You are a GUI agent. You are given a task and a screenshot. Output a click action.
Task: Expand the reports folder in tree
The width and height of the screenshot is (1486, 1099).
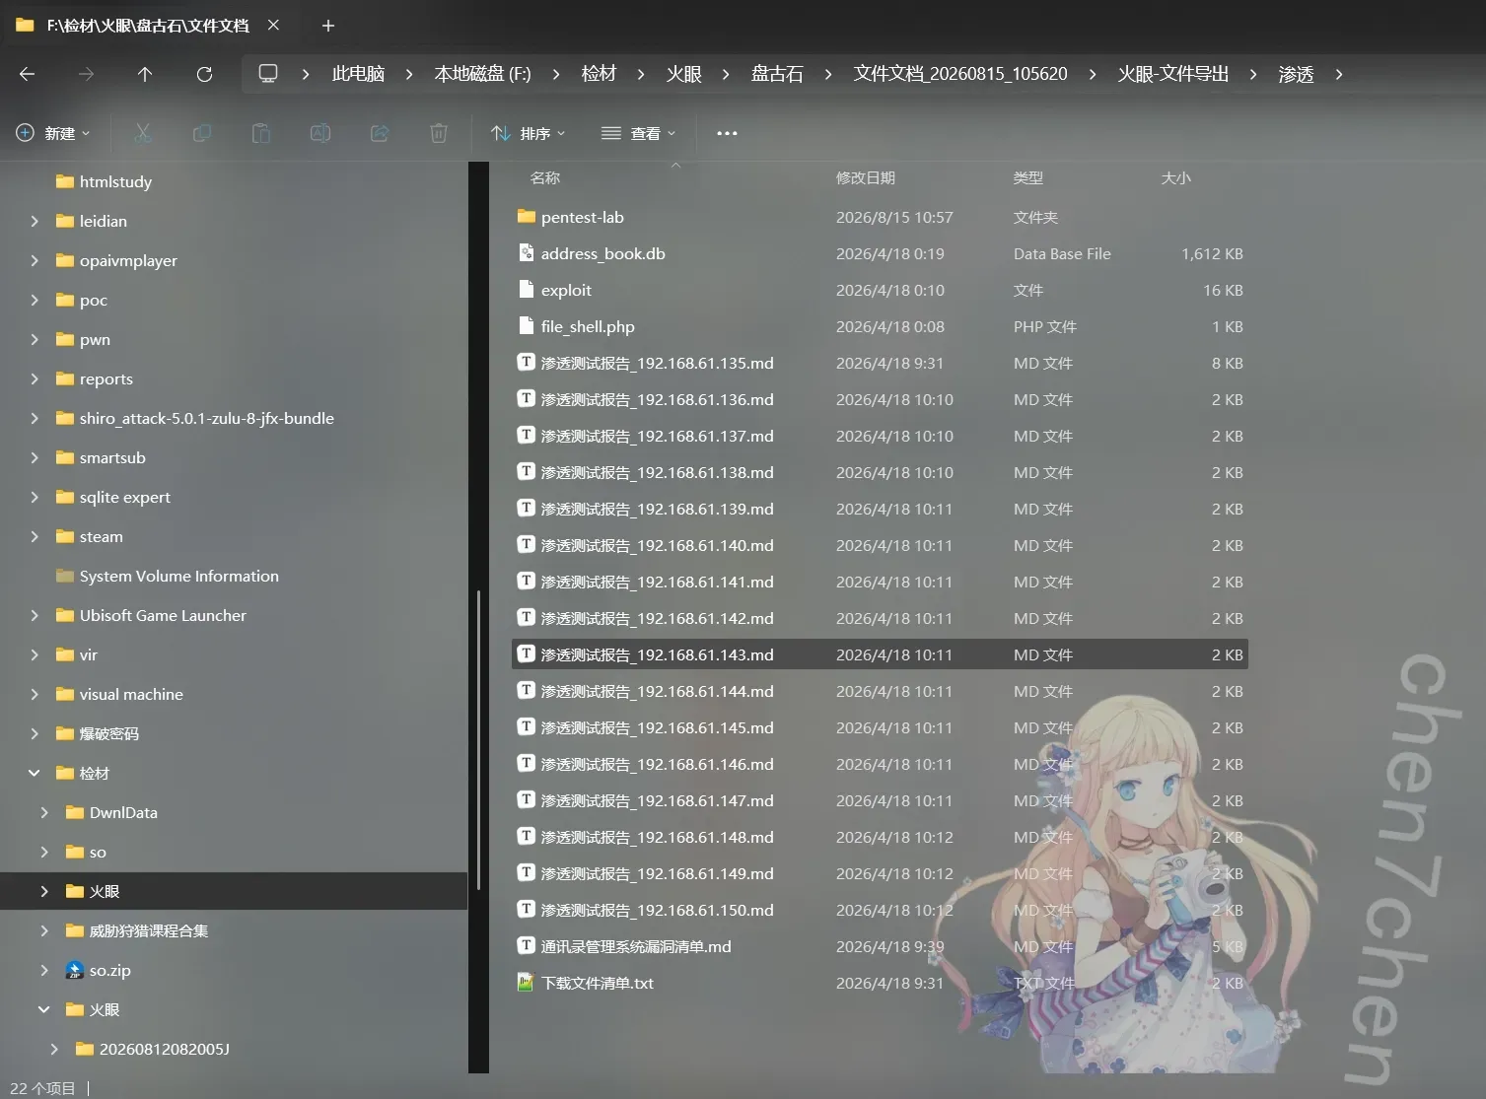[35, 378]
